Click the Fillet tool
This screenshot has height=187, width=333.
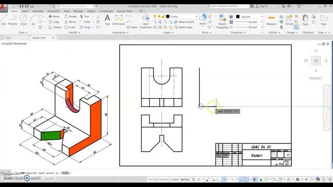[85, 22]
